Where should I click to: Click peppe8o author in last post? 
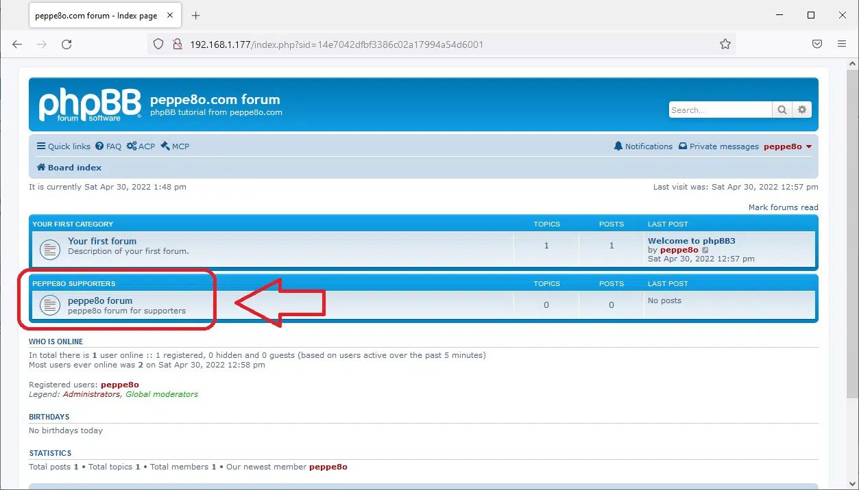click(679, 250)
